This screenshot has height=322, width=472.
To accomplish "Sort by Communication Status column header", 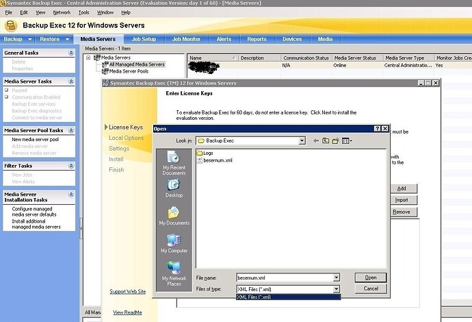I will 306,58.
